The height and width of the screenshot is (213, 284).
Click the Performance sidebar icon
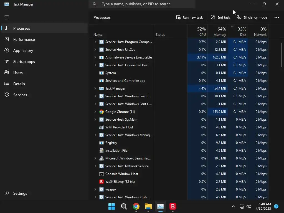pyautogui.click(x=7, y=39)
